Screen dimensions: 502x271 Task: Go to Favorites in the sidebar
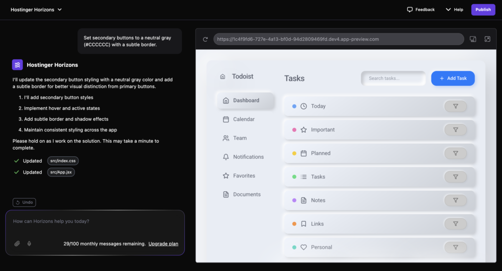point(244,175)
